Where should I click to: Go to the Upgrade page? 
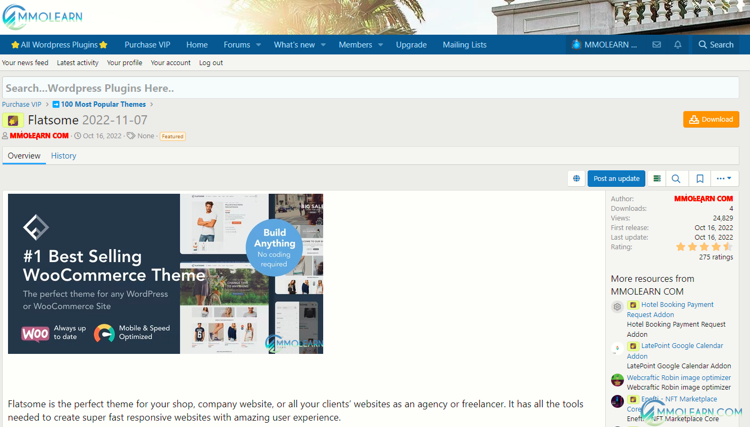411,45
